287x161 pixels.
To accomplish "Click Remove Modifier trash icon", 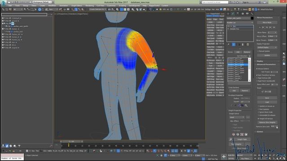I will 243,45.
